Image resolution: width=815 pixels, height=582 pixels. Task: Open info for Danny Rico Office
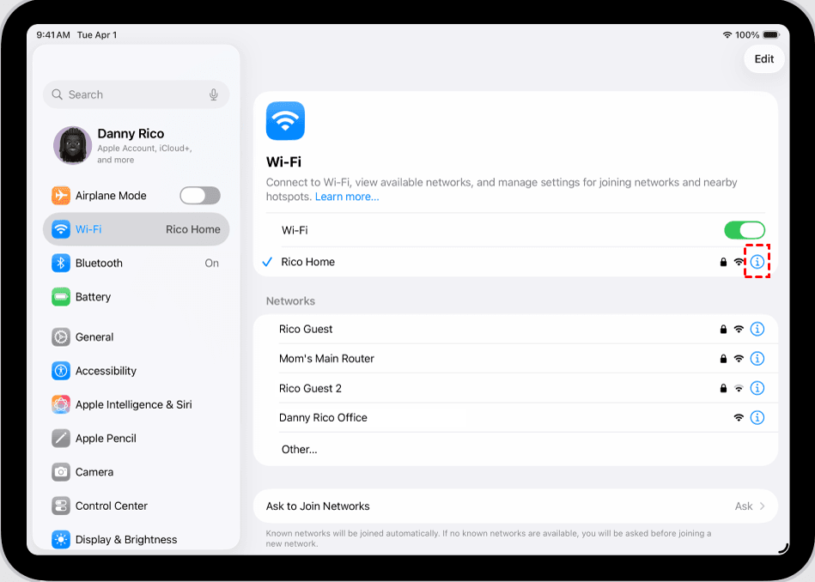(x=757, y=417)
